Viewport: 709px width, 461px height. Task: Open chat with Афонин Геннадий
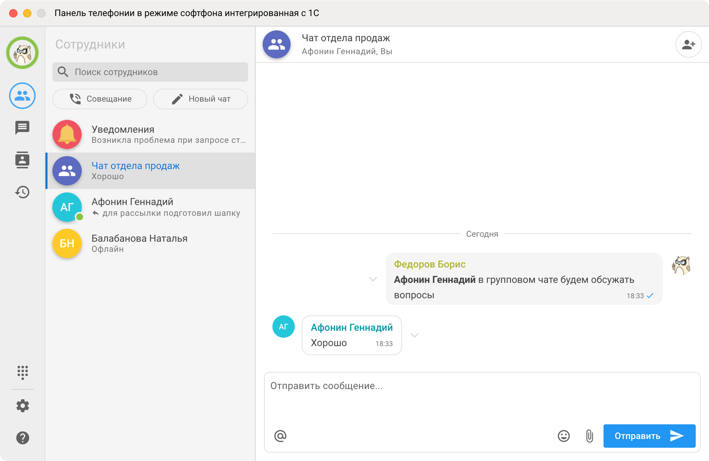(150, 207)
